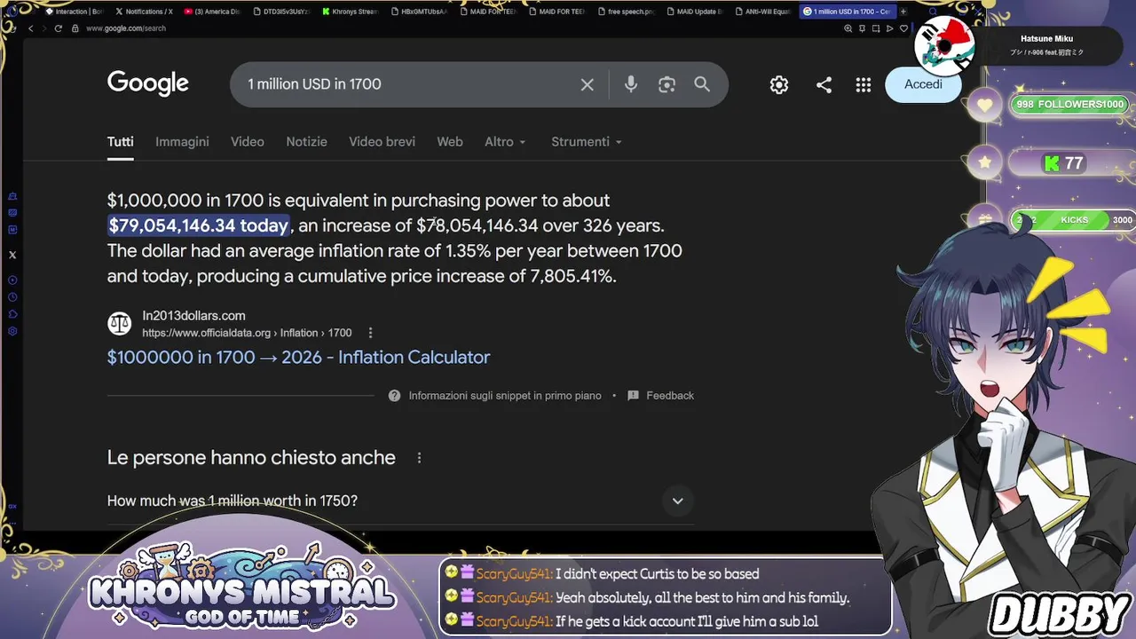
Task: Click the In2013dollars.com site favicon
Action: 120,323
